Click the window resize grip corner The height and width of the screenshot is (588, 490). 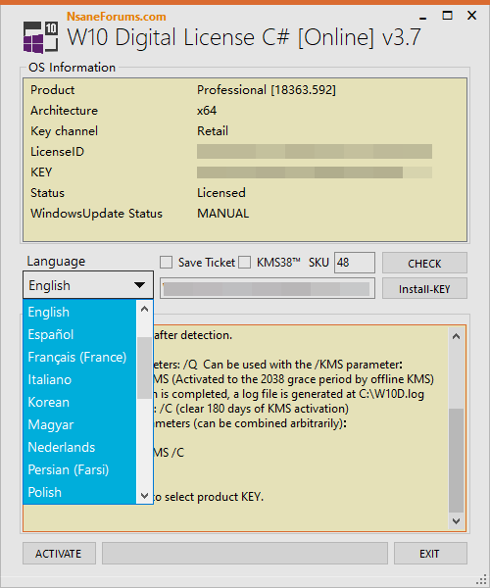pos(481,580)
